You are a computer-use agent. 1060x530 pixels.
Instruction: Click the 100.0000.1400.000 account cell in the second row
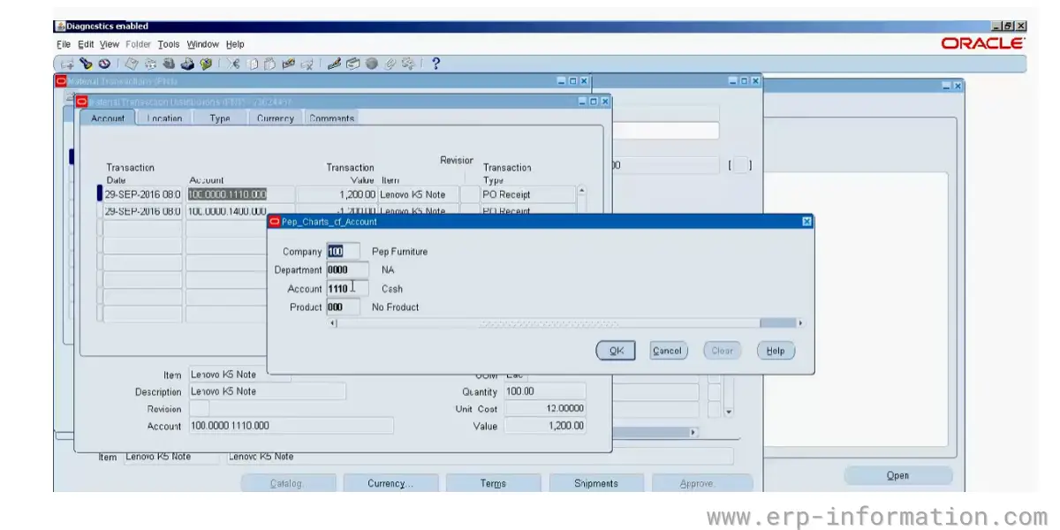coord(227,211)
